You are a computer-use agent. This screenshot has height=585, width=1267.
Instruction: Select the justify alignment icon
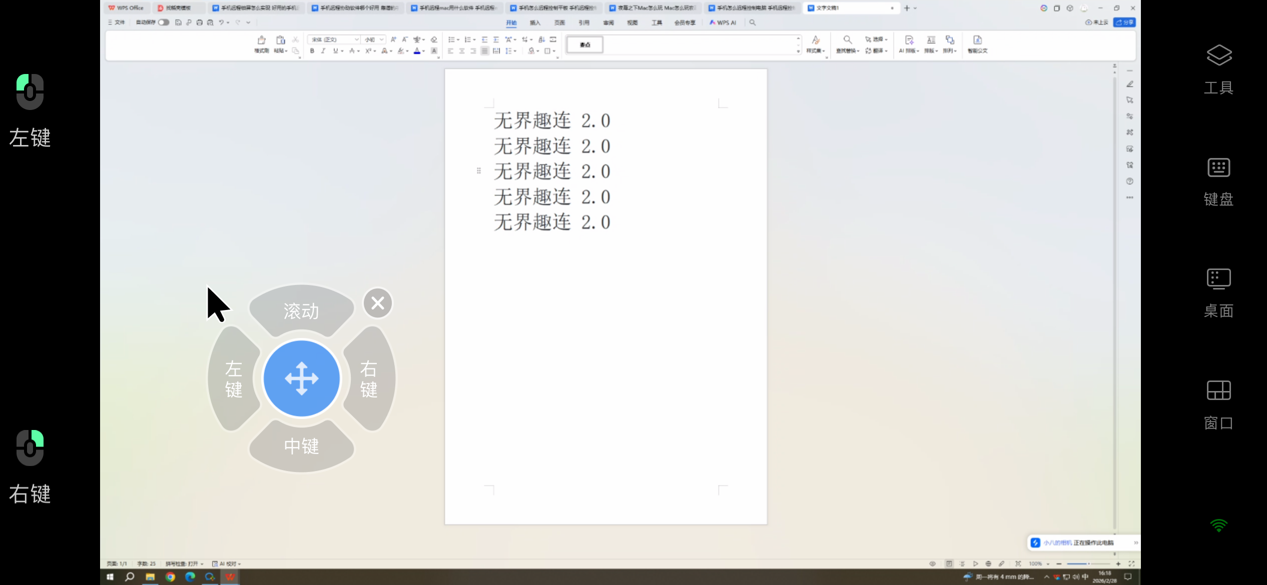pos(484,51)
